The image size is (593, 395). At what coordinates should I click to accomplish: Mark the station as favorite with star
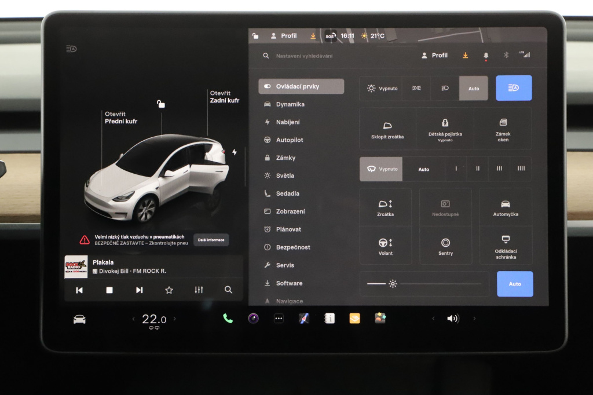coord(169,290)
